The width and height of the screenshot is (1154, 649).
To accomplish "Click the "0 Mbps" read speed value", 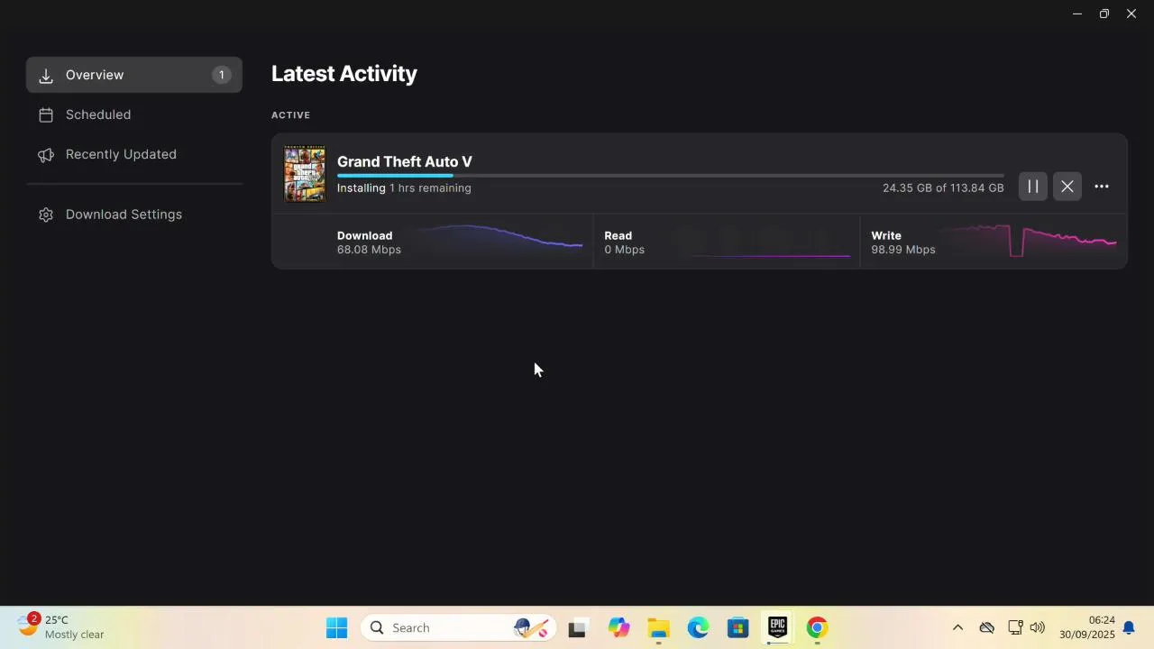I will (x=625, y=250).
